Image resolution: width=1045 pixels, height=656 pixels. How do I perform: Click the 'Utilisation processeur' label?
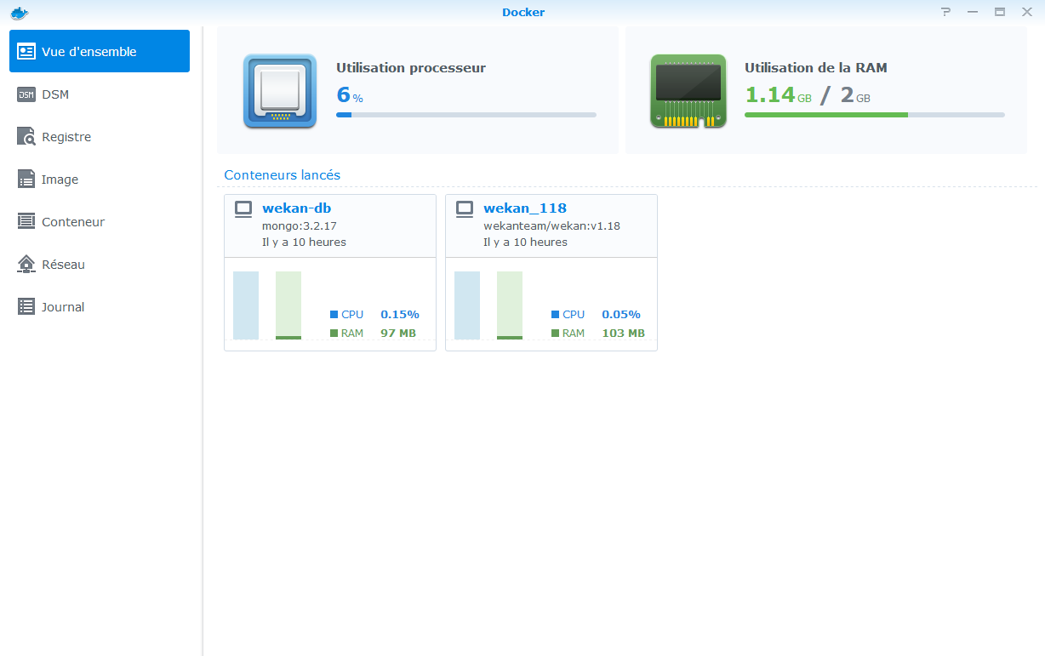pyautogui.click(x=411, y=67)
